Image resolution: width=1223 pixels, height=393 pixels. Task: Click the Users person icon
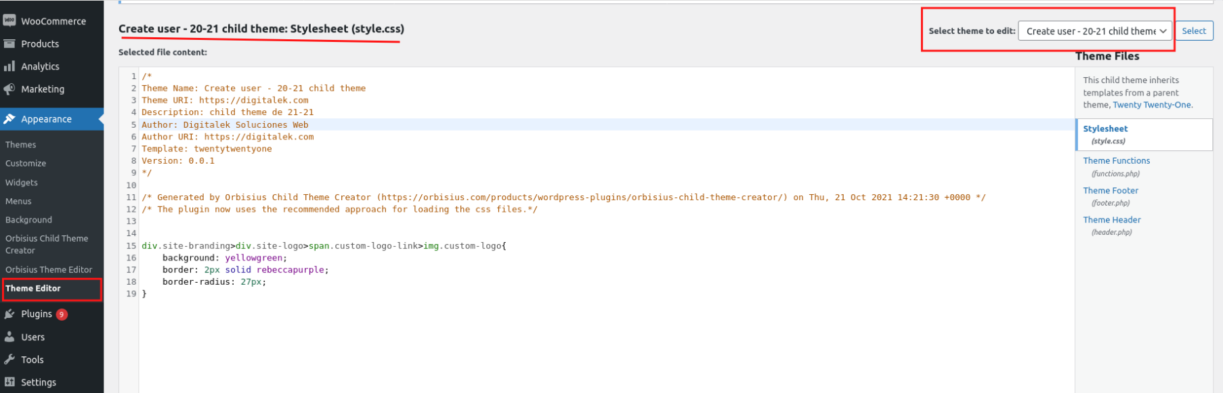(9, 337)
